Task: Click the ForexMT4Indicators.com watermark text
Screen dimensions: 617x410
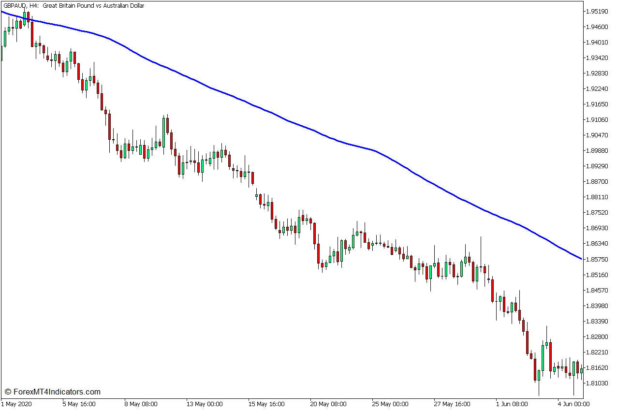Action: point(52,392)
